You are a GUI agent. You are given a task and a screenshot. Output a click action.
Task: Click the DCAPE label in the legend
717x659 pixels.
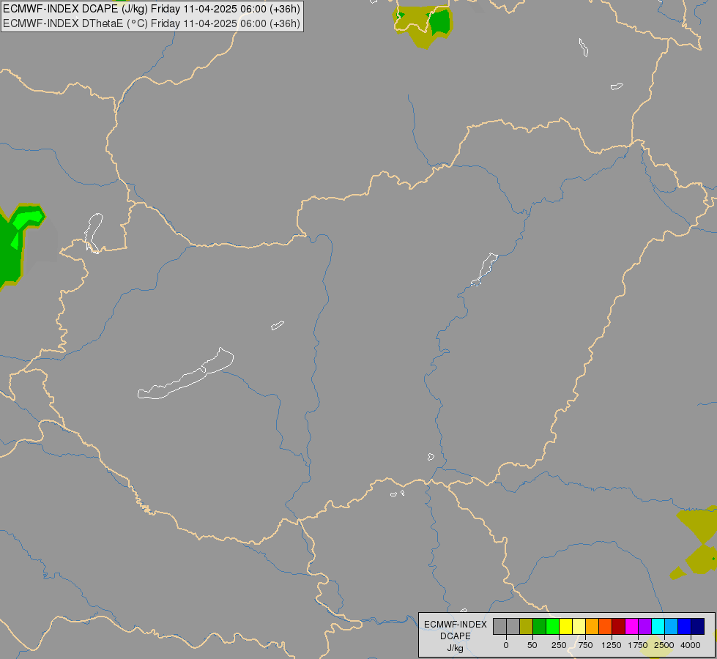(456, 636)
